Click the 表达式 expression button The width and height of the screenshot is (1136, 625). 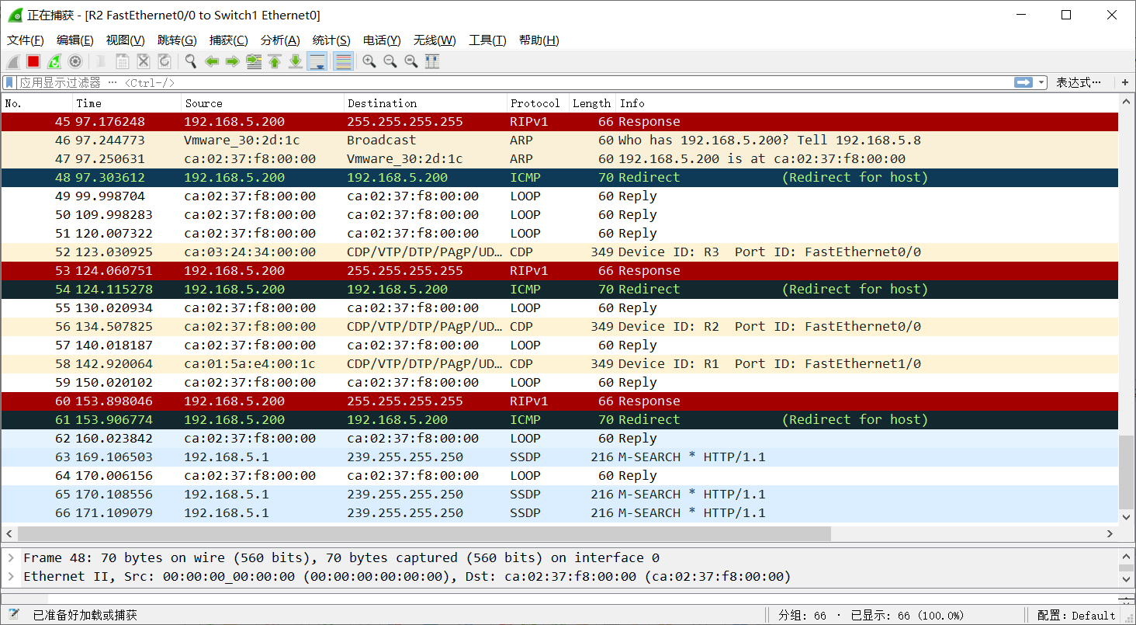1079,82
